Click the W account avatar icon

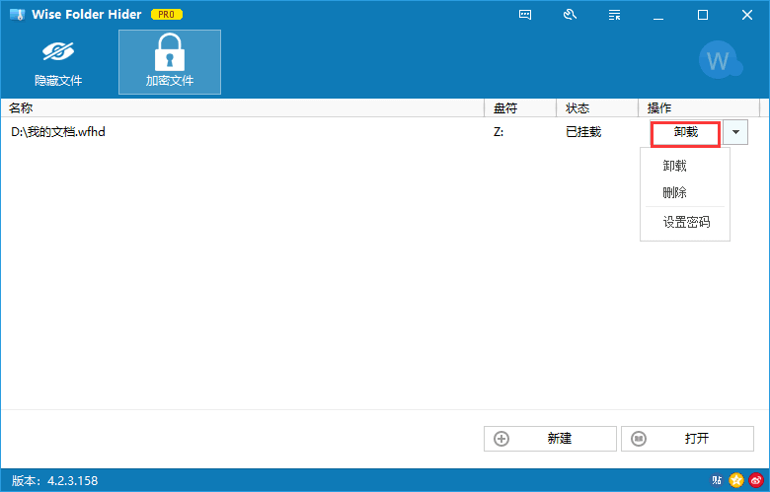(x=720, y=61)
